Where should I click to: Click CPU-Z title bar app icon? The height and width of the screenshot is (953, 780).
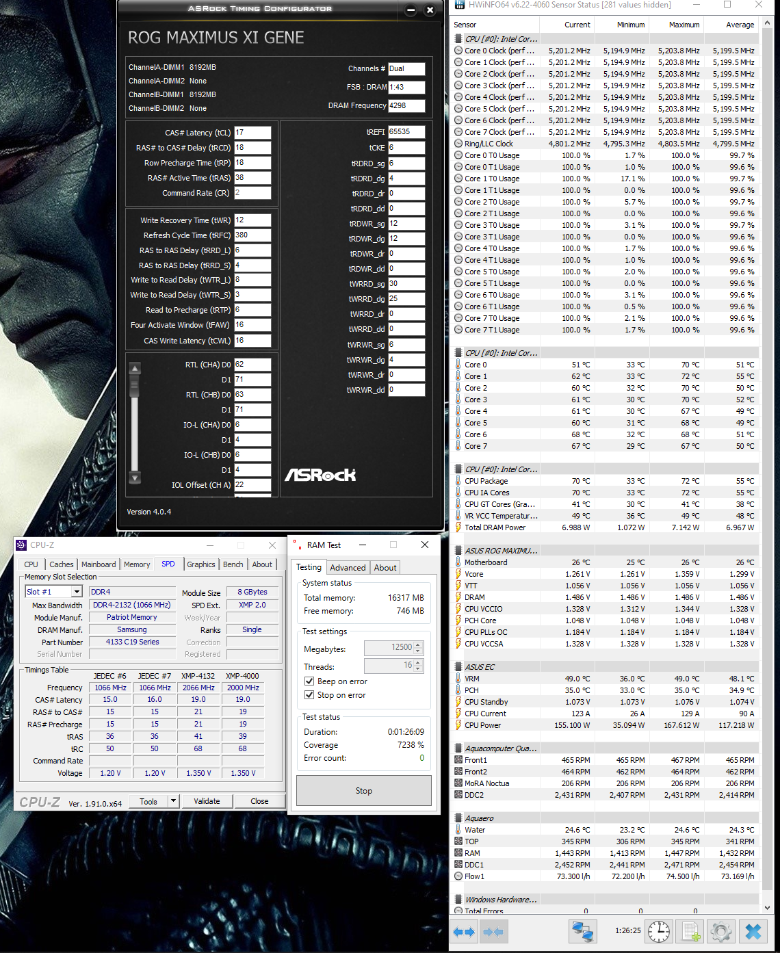22,545
